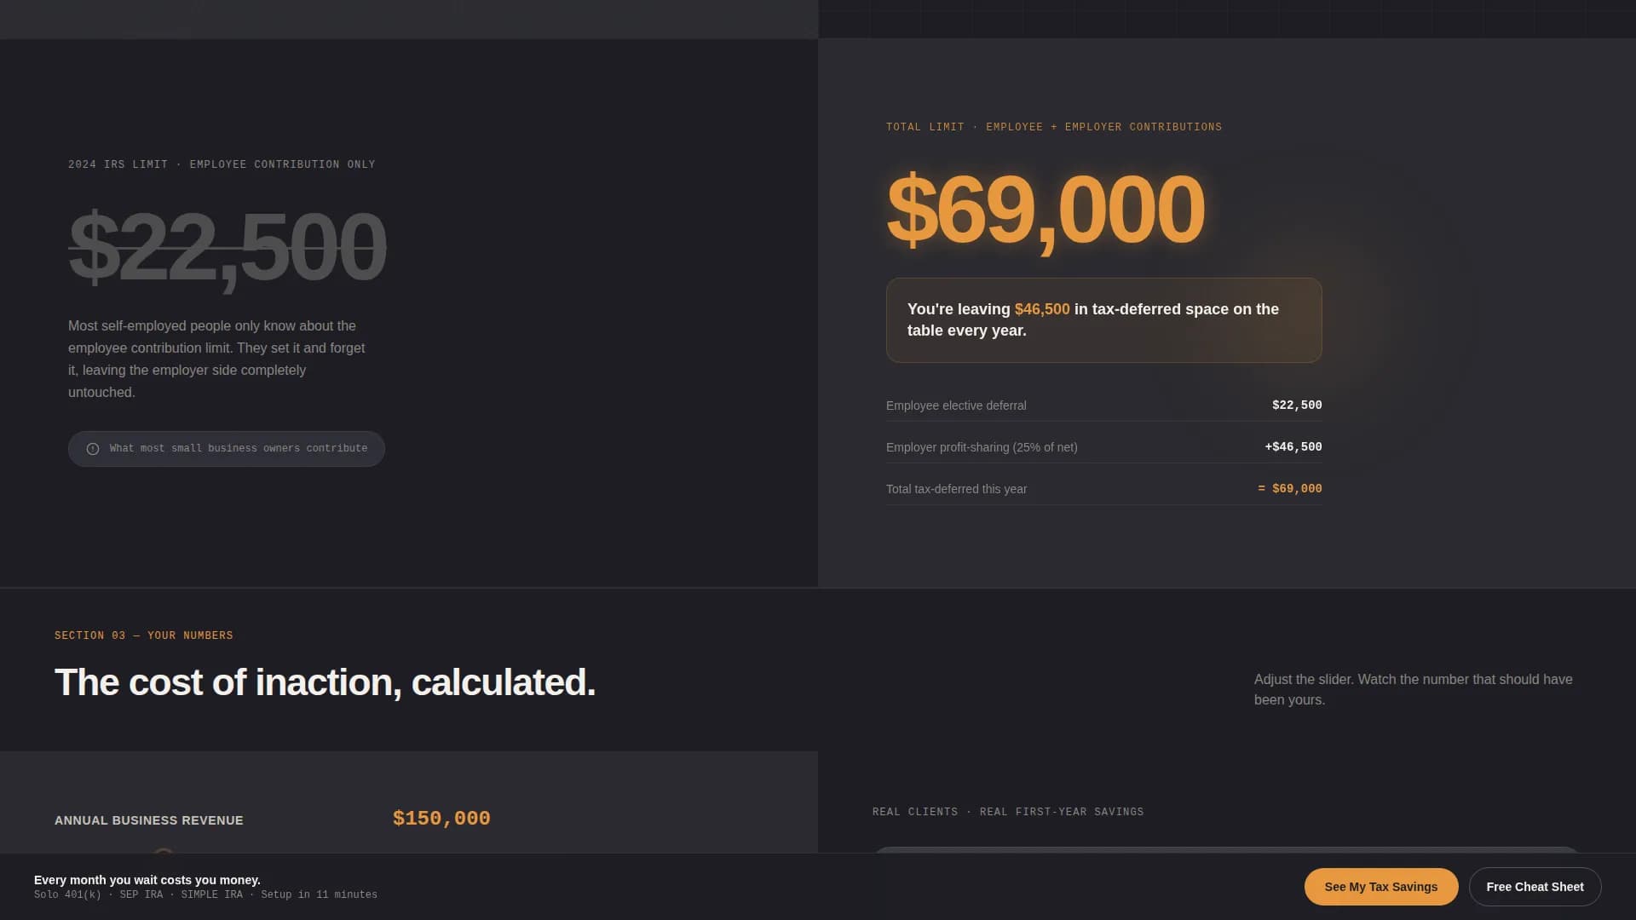Viewport: 1636px width, 920px height.
Task: Click the tax-deferred space warning callout
Action: click(1104, 320)
